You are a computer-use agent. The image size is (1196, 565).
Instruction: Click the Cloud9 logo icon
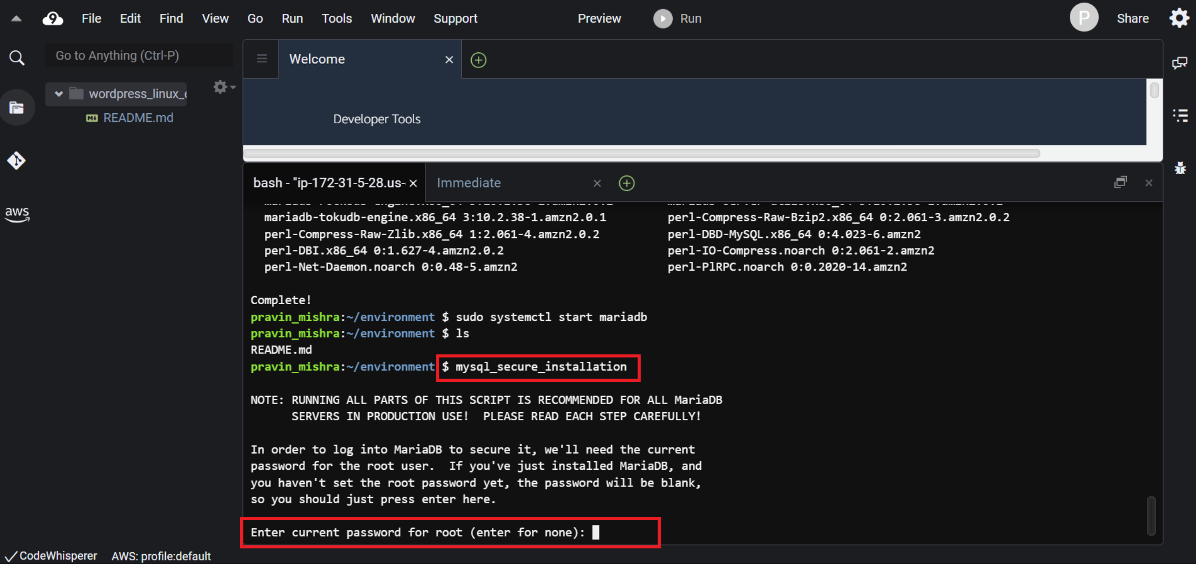click(52, 19)
